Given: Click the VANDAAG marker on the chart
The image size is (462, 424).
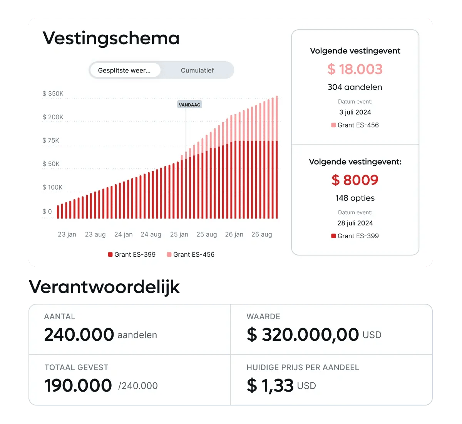Looking at the screenshot, I should 189,105.
